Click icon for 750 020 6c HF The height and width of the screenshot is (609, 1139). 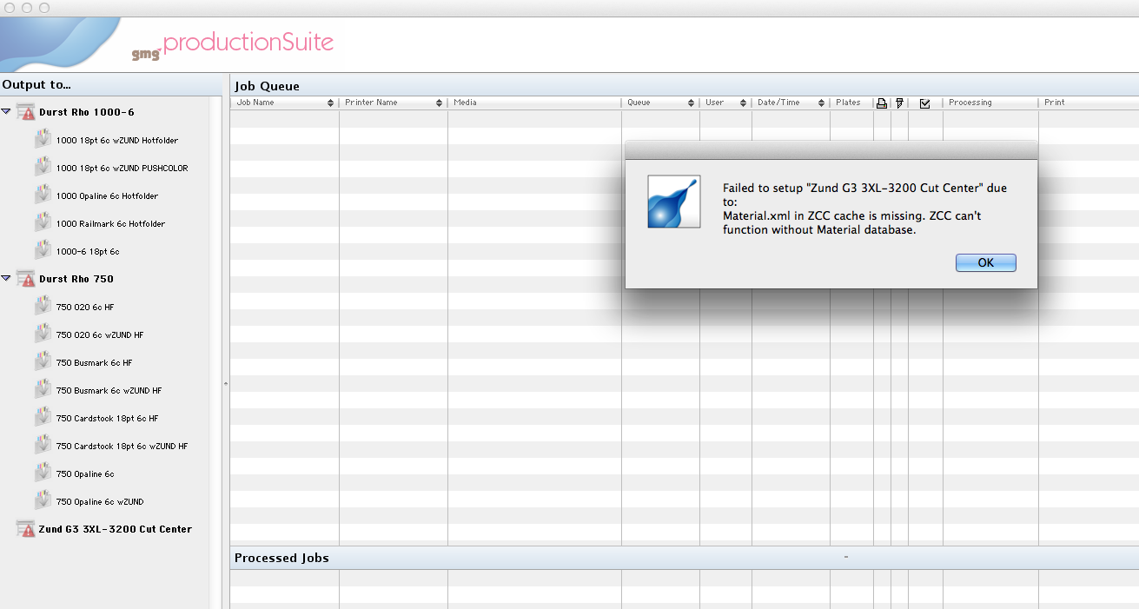[43, 307]
